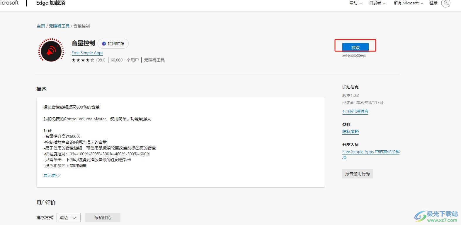
Task: Open Free Simple Apps 中的其他加载项 link
Action: [x=371, y=154]
